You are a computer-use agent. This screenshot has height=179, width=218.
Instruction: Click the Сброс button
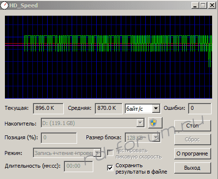click(192, 139)
